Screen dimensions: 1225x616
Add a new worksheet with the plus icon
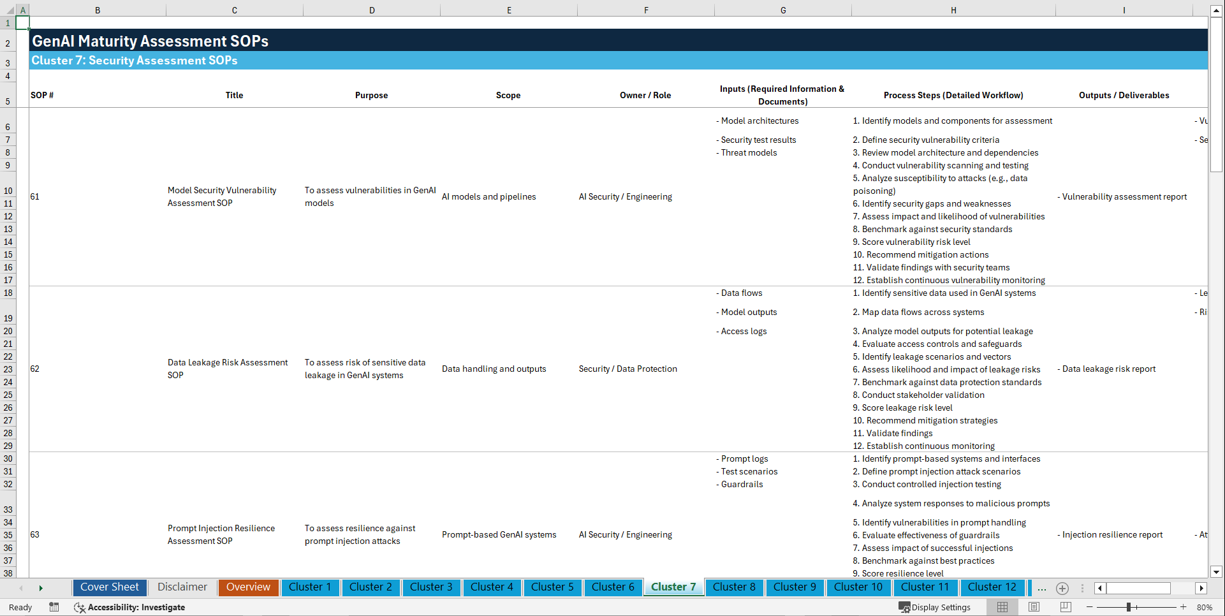pos(1062,589)
